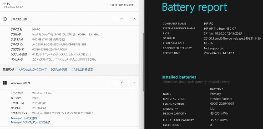Select device ID A4DE49A3-3C52-42D3-A460-CB6FEAFB13BE
This screenshot has width=263, height=129.
click(59, 45)
